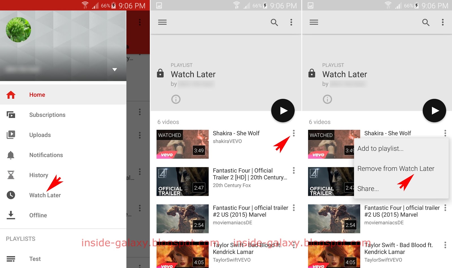Tap Wi-Fi status icon on left screen
This screenshot has height=268, width=452.
pyautogui.click(x=85, y=5)
